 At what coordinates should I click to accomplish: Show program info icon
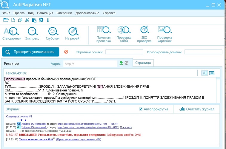click(x=48, y=20)
